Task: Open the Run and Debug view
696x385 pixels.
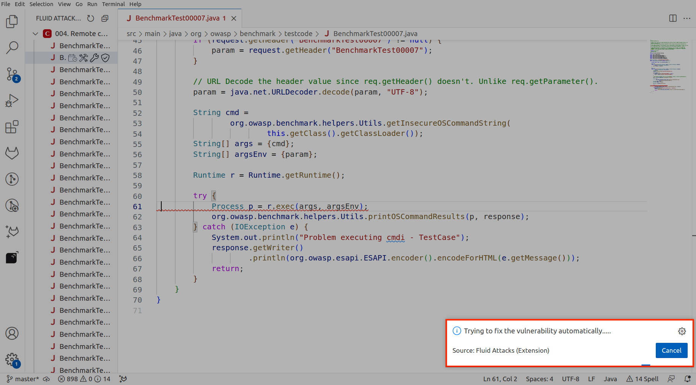Action: (x=12, y=101)
